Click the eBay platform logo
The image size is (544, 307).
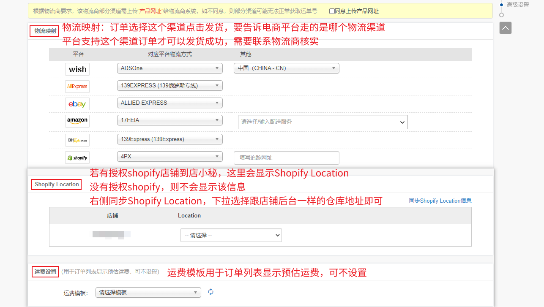point(77,104)
